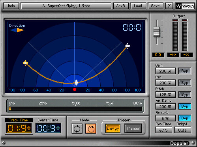Select the one-shot mode icon

[x=90, y=128]
